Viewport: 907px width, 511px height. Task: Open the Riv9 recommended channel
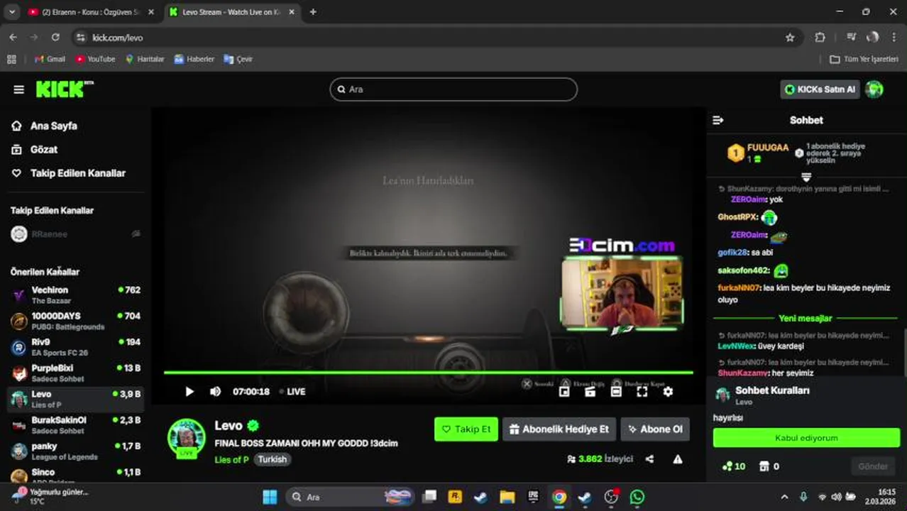point(75,347)
